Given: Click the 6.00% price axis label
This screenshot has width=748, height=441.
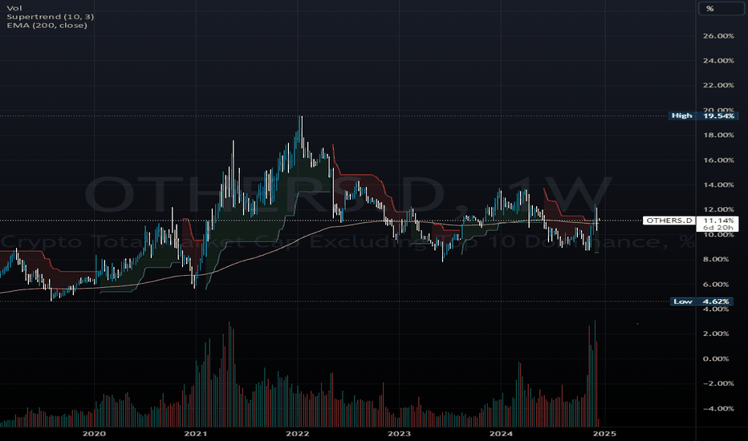Looking at the screenshot, I should [x=716, y=285].
